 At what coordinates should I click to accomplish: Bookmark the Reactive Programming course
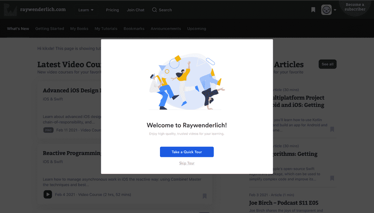click(205, 196)
